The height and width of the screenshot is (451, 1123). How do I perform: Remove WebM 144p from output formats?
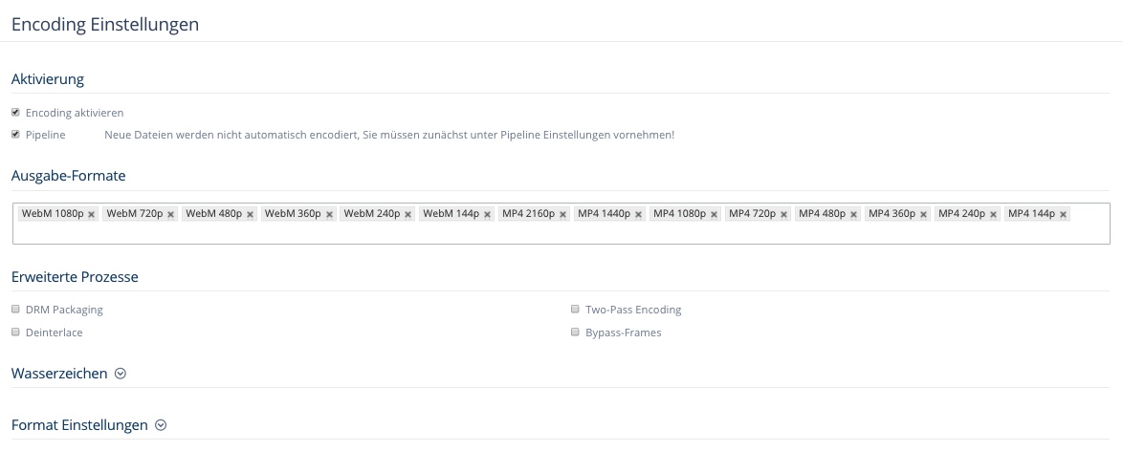coord(487,215)
